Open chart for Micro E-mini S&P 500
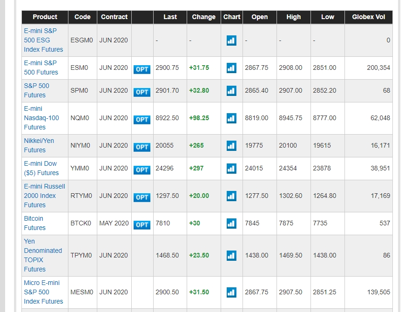This screenshot has width=405, height=312. (x=231, y=292)
